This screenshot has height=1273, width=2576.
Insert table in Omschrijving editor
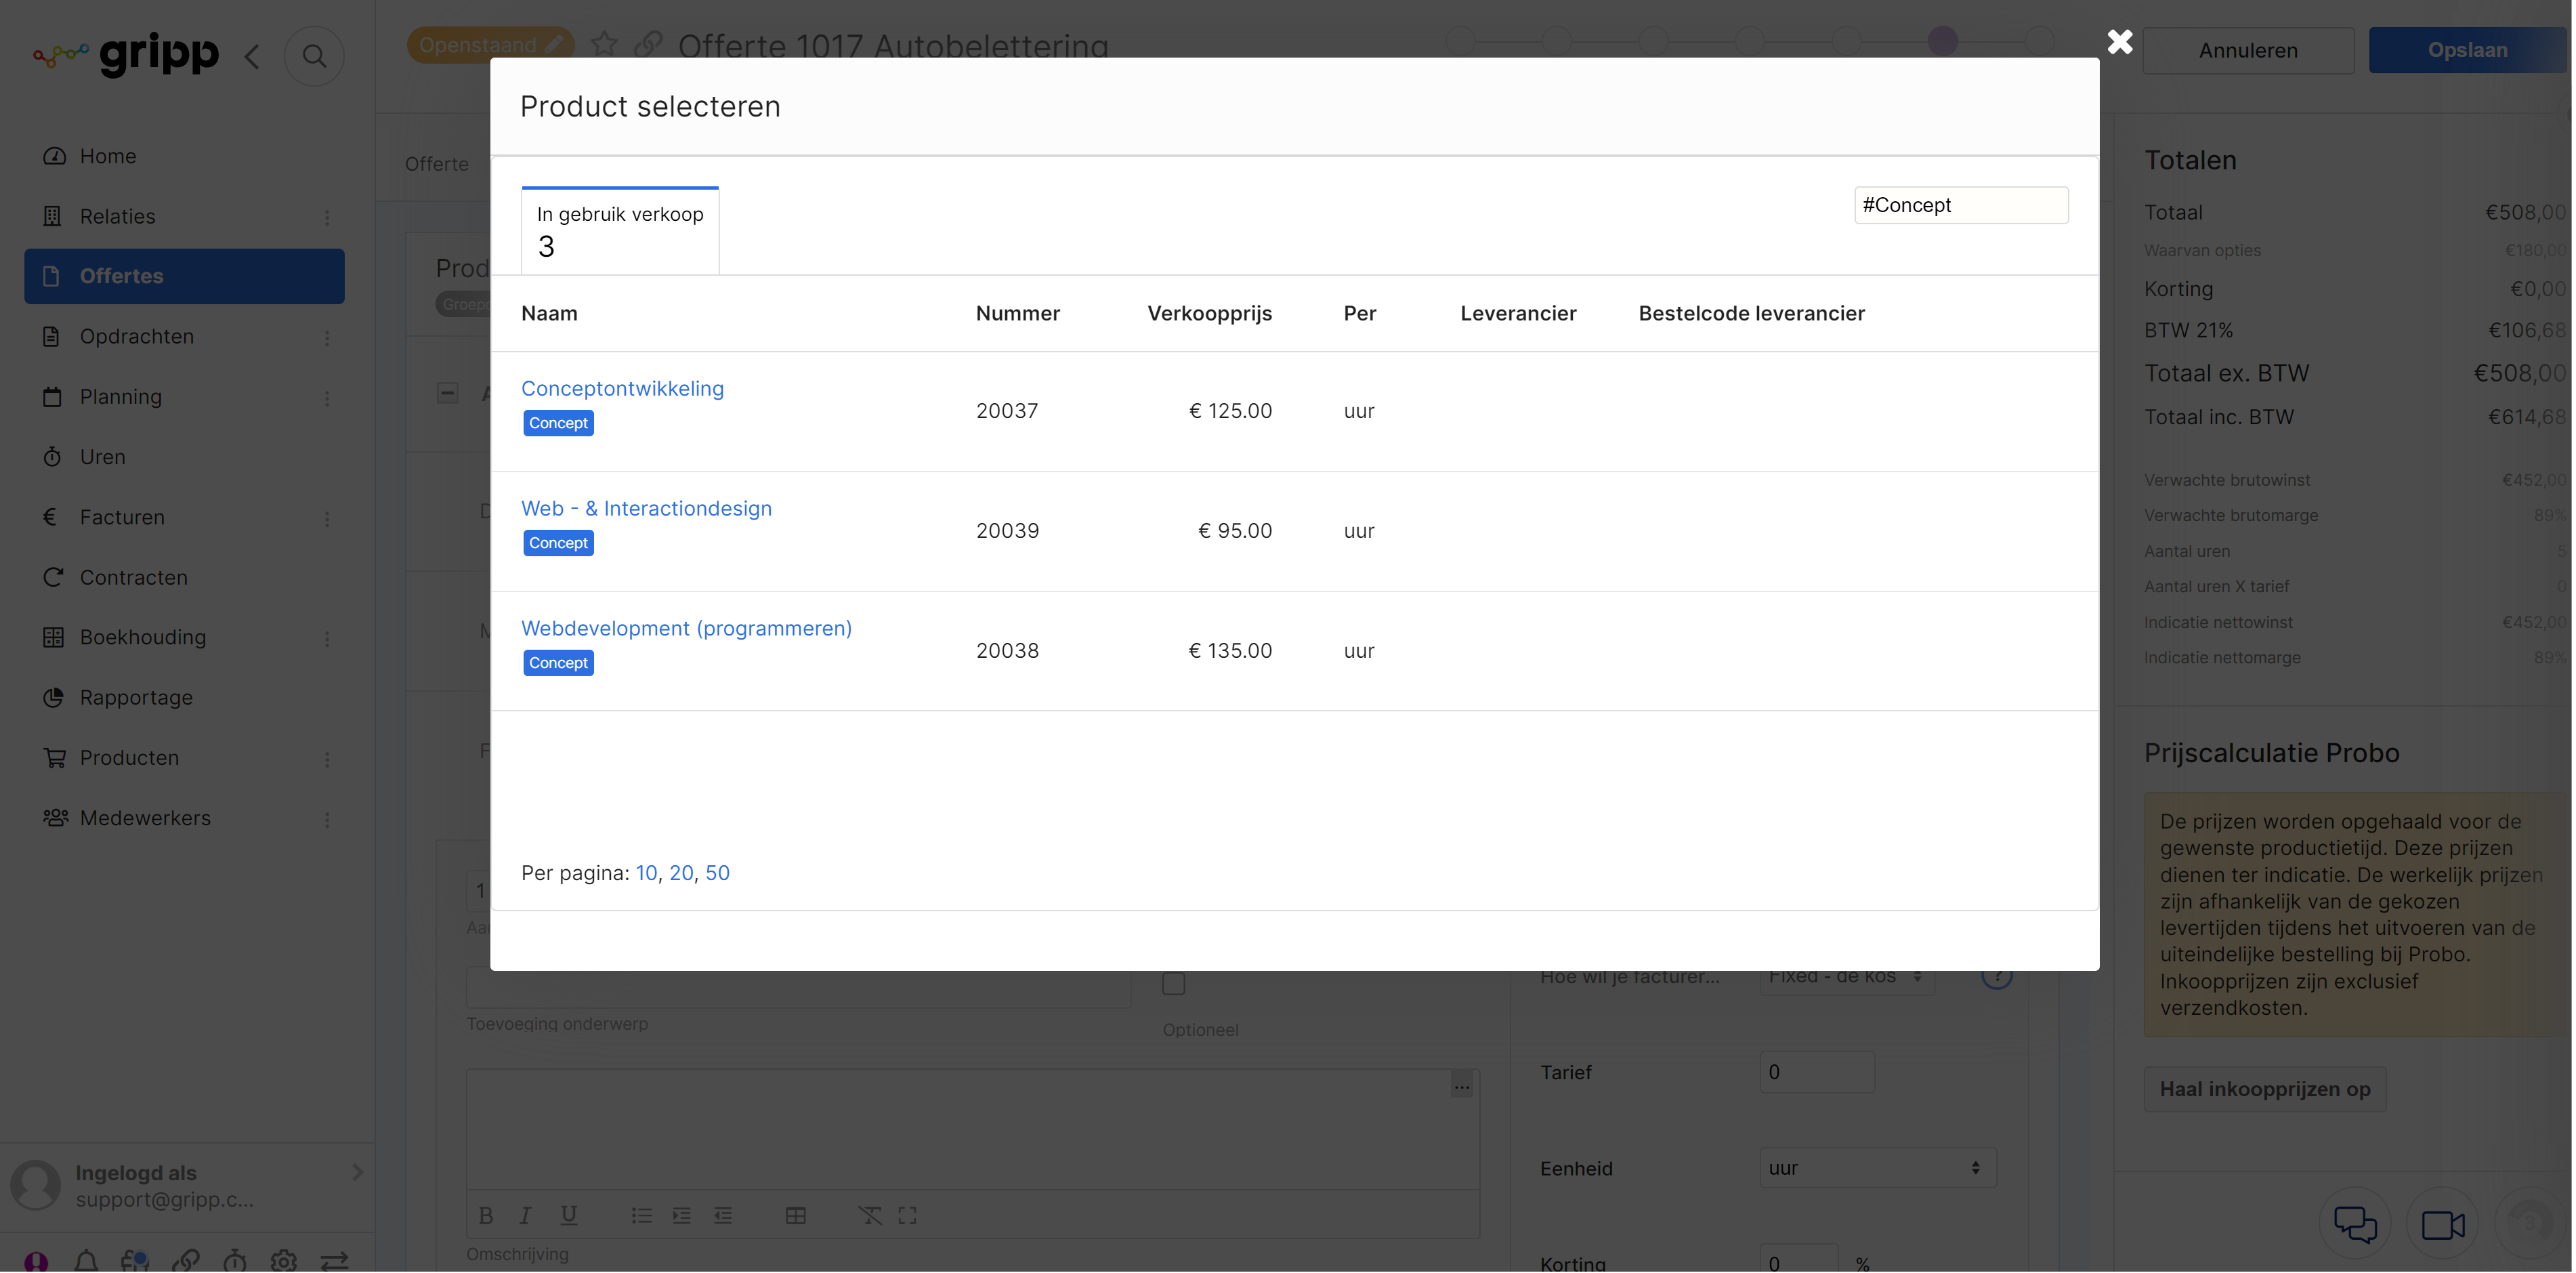pos(796,1215)
